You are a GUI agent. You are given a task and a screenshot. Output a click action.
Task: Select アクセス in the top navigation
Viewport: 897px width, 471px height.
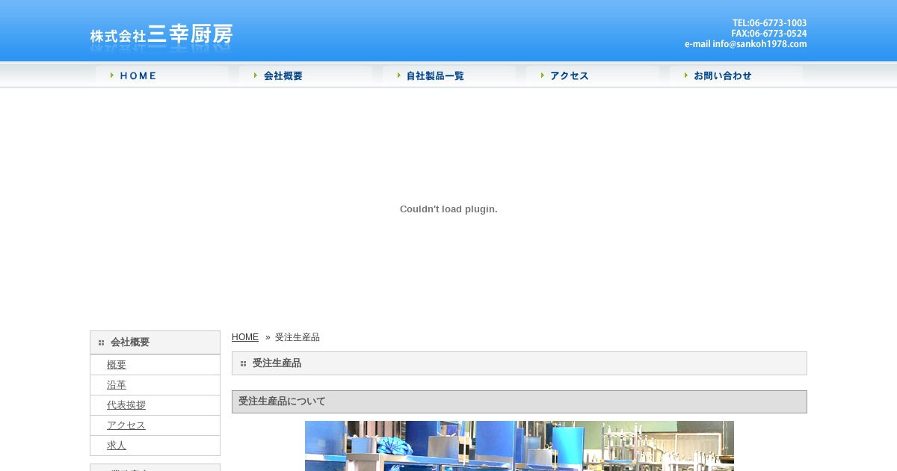pos(593,76)
